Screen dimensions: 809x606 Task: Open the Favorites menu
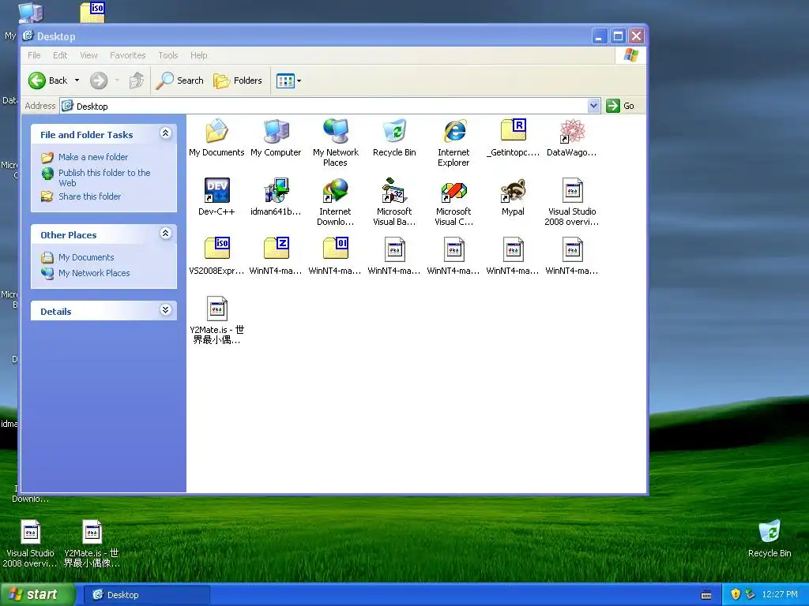coord(127,55)
